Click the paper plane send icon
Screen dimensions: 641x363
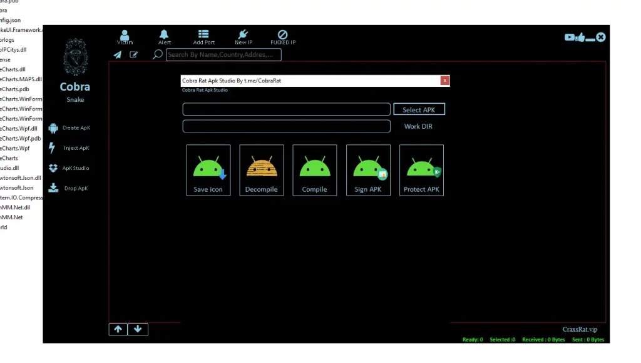coord(117,55)
